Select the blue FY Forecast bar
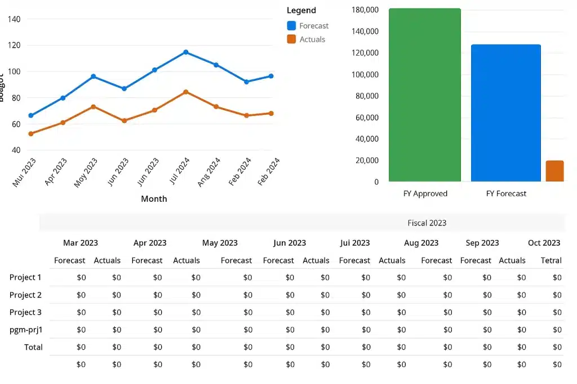 pos(506,113)
